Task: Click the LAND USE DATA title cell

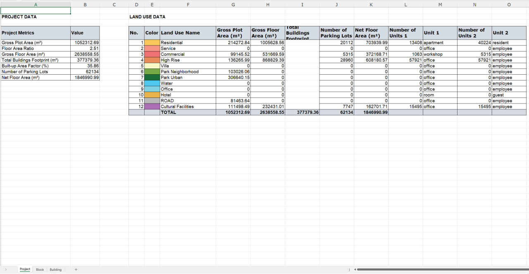Action: coord(148,17)
